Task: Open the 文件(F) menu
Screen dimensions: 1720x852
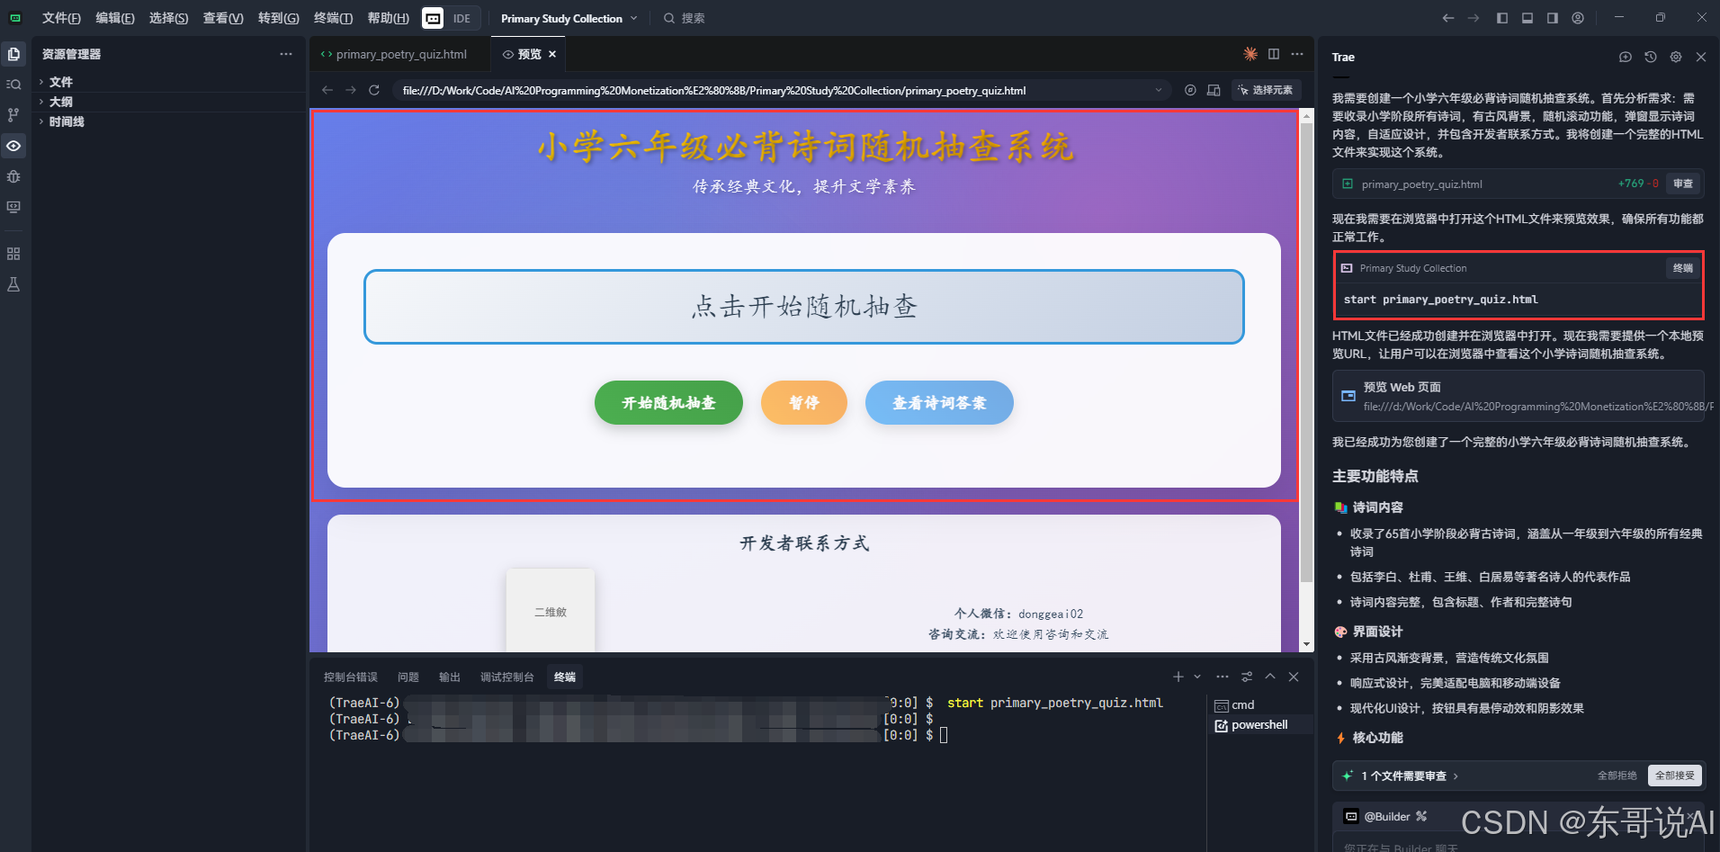Action: tap(61, 18)
